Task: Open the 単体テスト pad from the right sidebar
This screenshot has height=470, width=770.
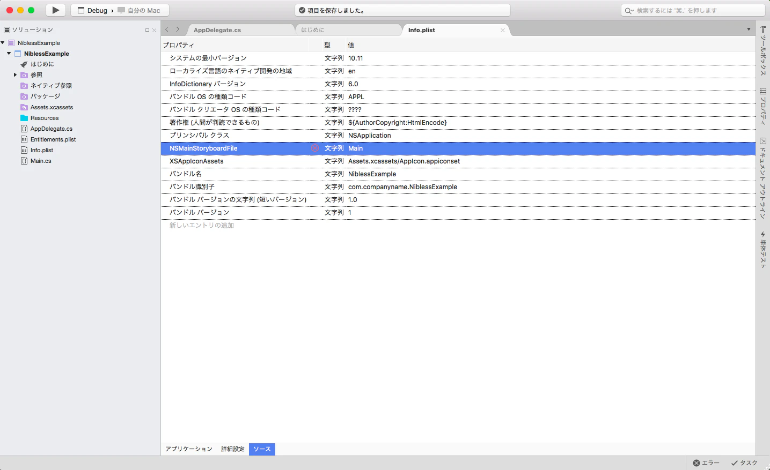Action: [x=763, y=250]
